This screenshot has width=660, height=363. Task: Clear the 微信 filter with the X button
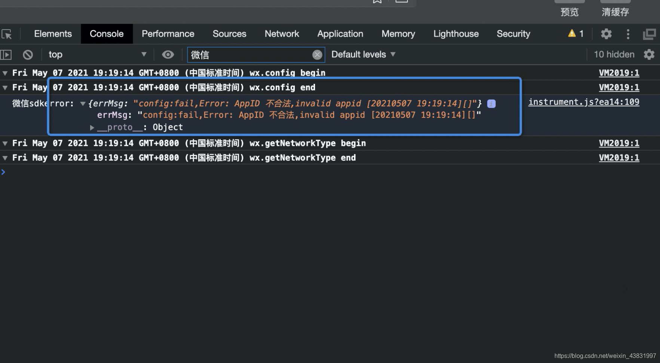[317, 55]
